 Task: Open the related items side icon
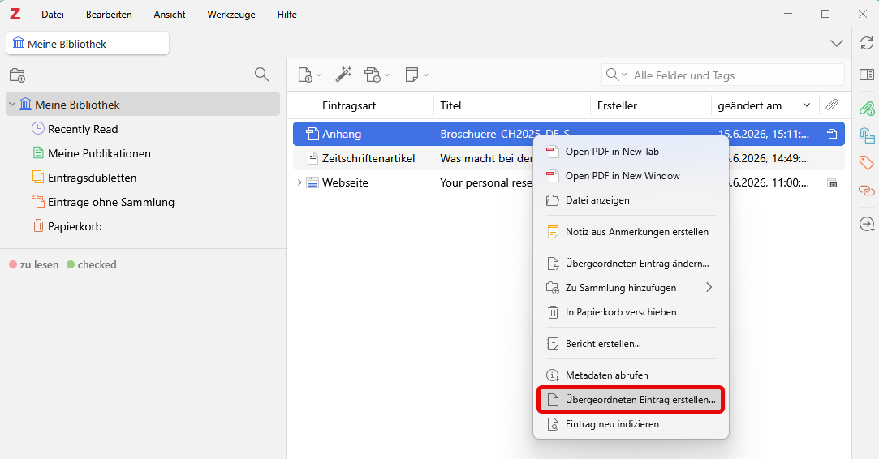pos(867,191)
